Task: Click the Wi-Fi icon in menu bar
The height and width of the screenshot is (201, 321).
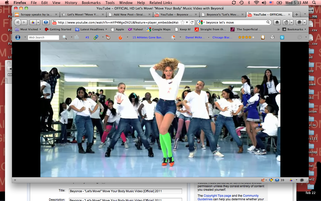Action: tap(256, 3)
